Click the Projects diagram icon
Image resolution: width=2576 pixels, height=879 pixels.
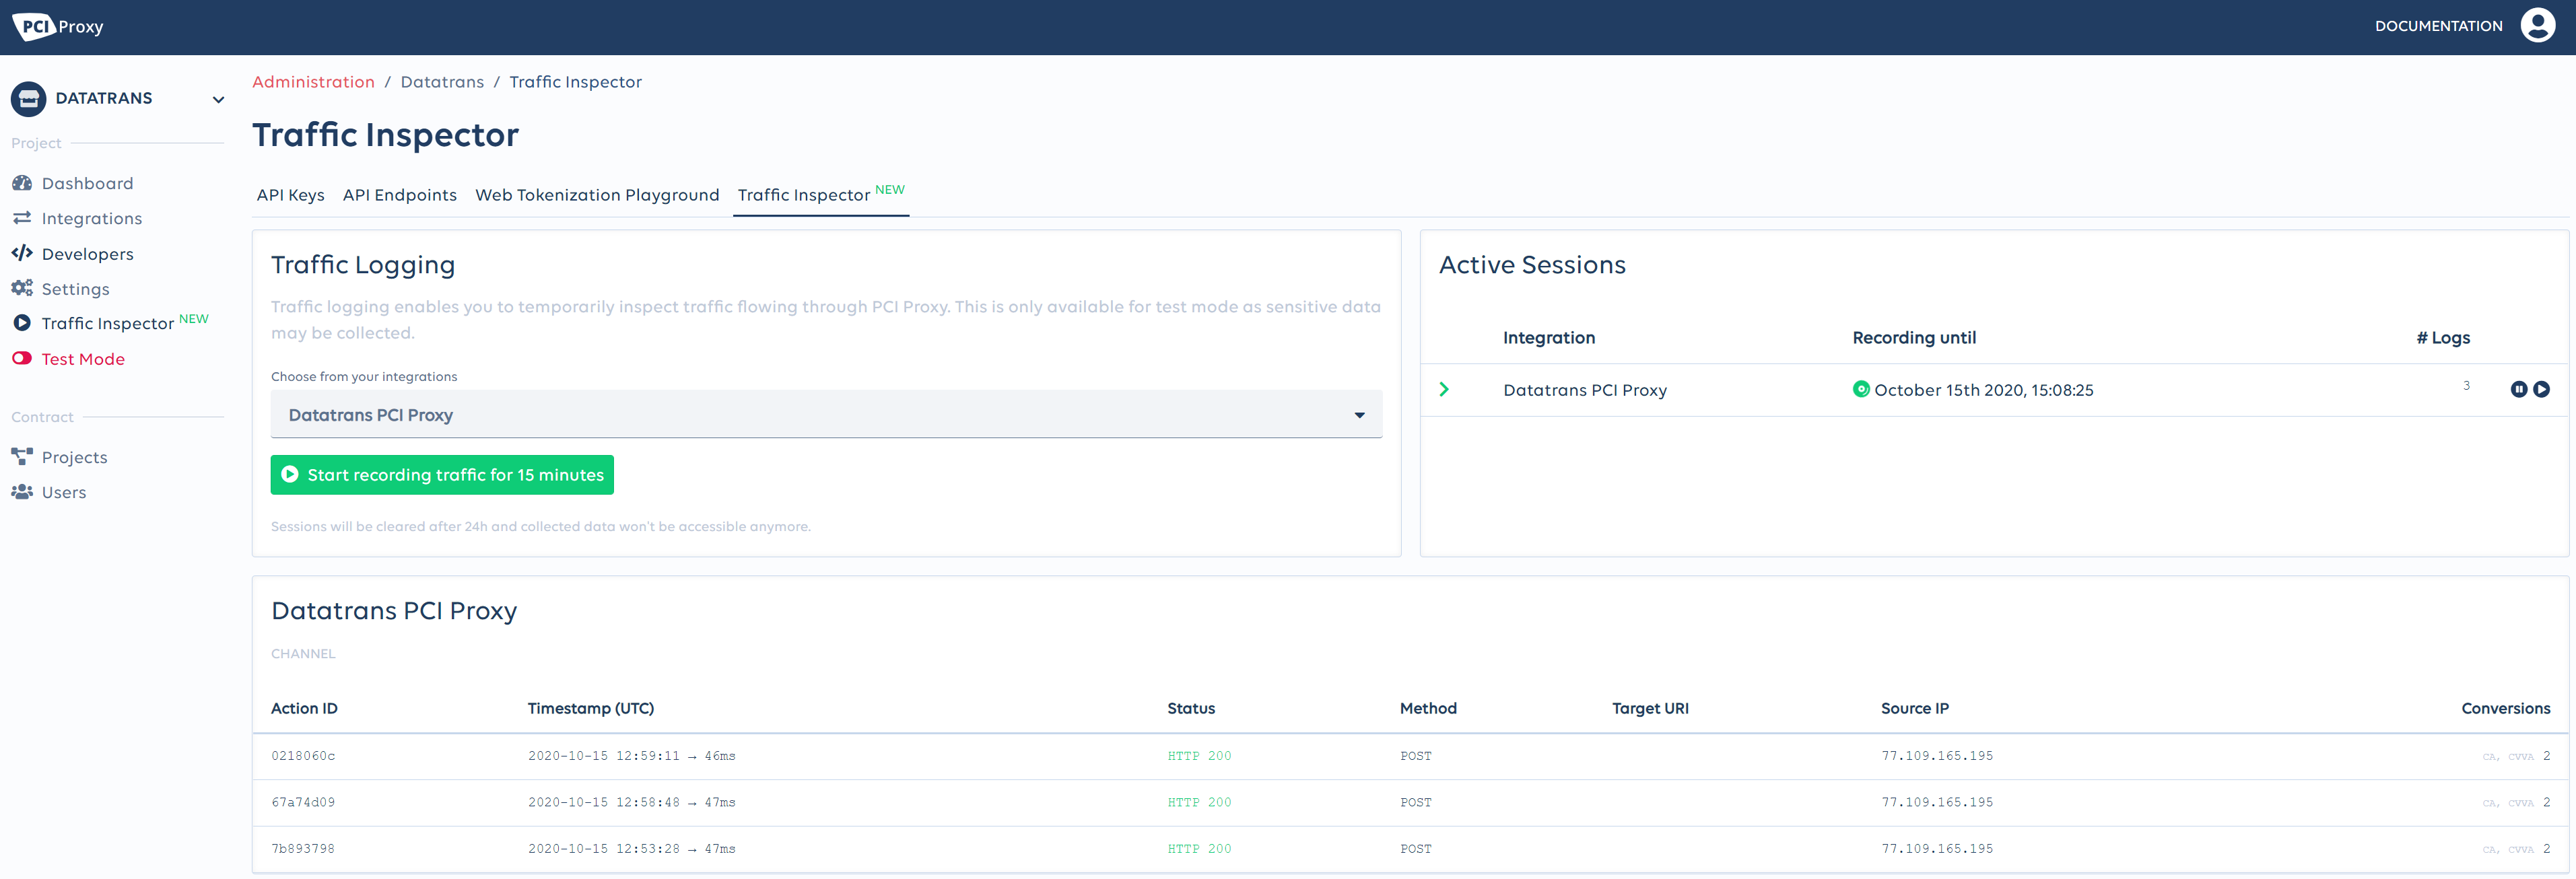tap(22, 457)
